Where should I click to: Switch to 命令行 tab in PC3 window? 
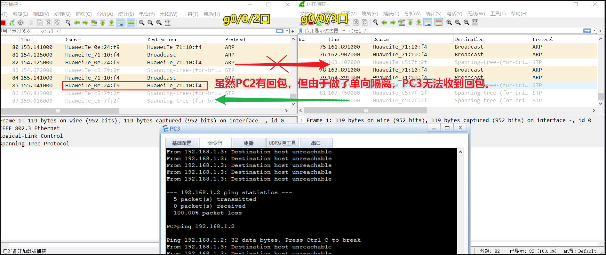click(x=215, y=143)
